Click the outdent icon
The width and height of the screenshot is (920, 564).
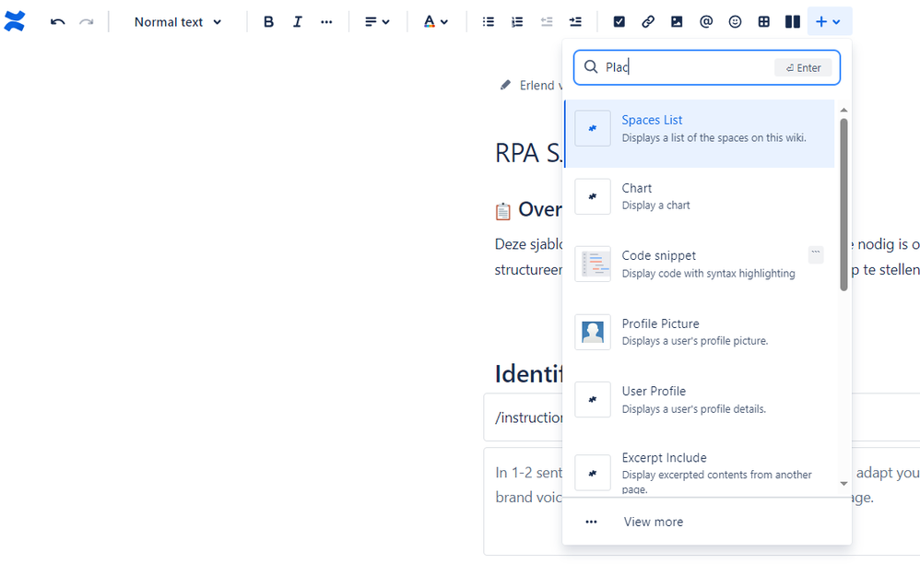point(547,22)
